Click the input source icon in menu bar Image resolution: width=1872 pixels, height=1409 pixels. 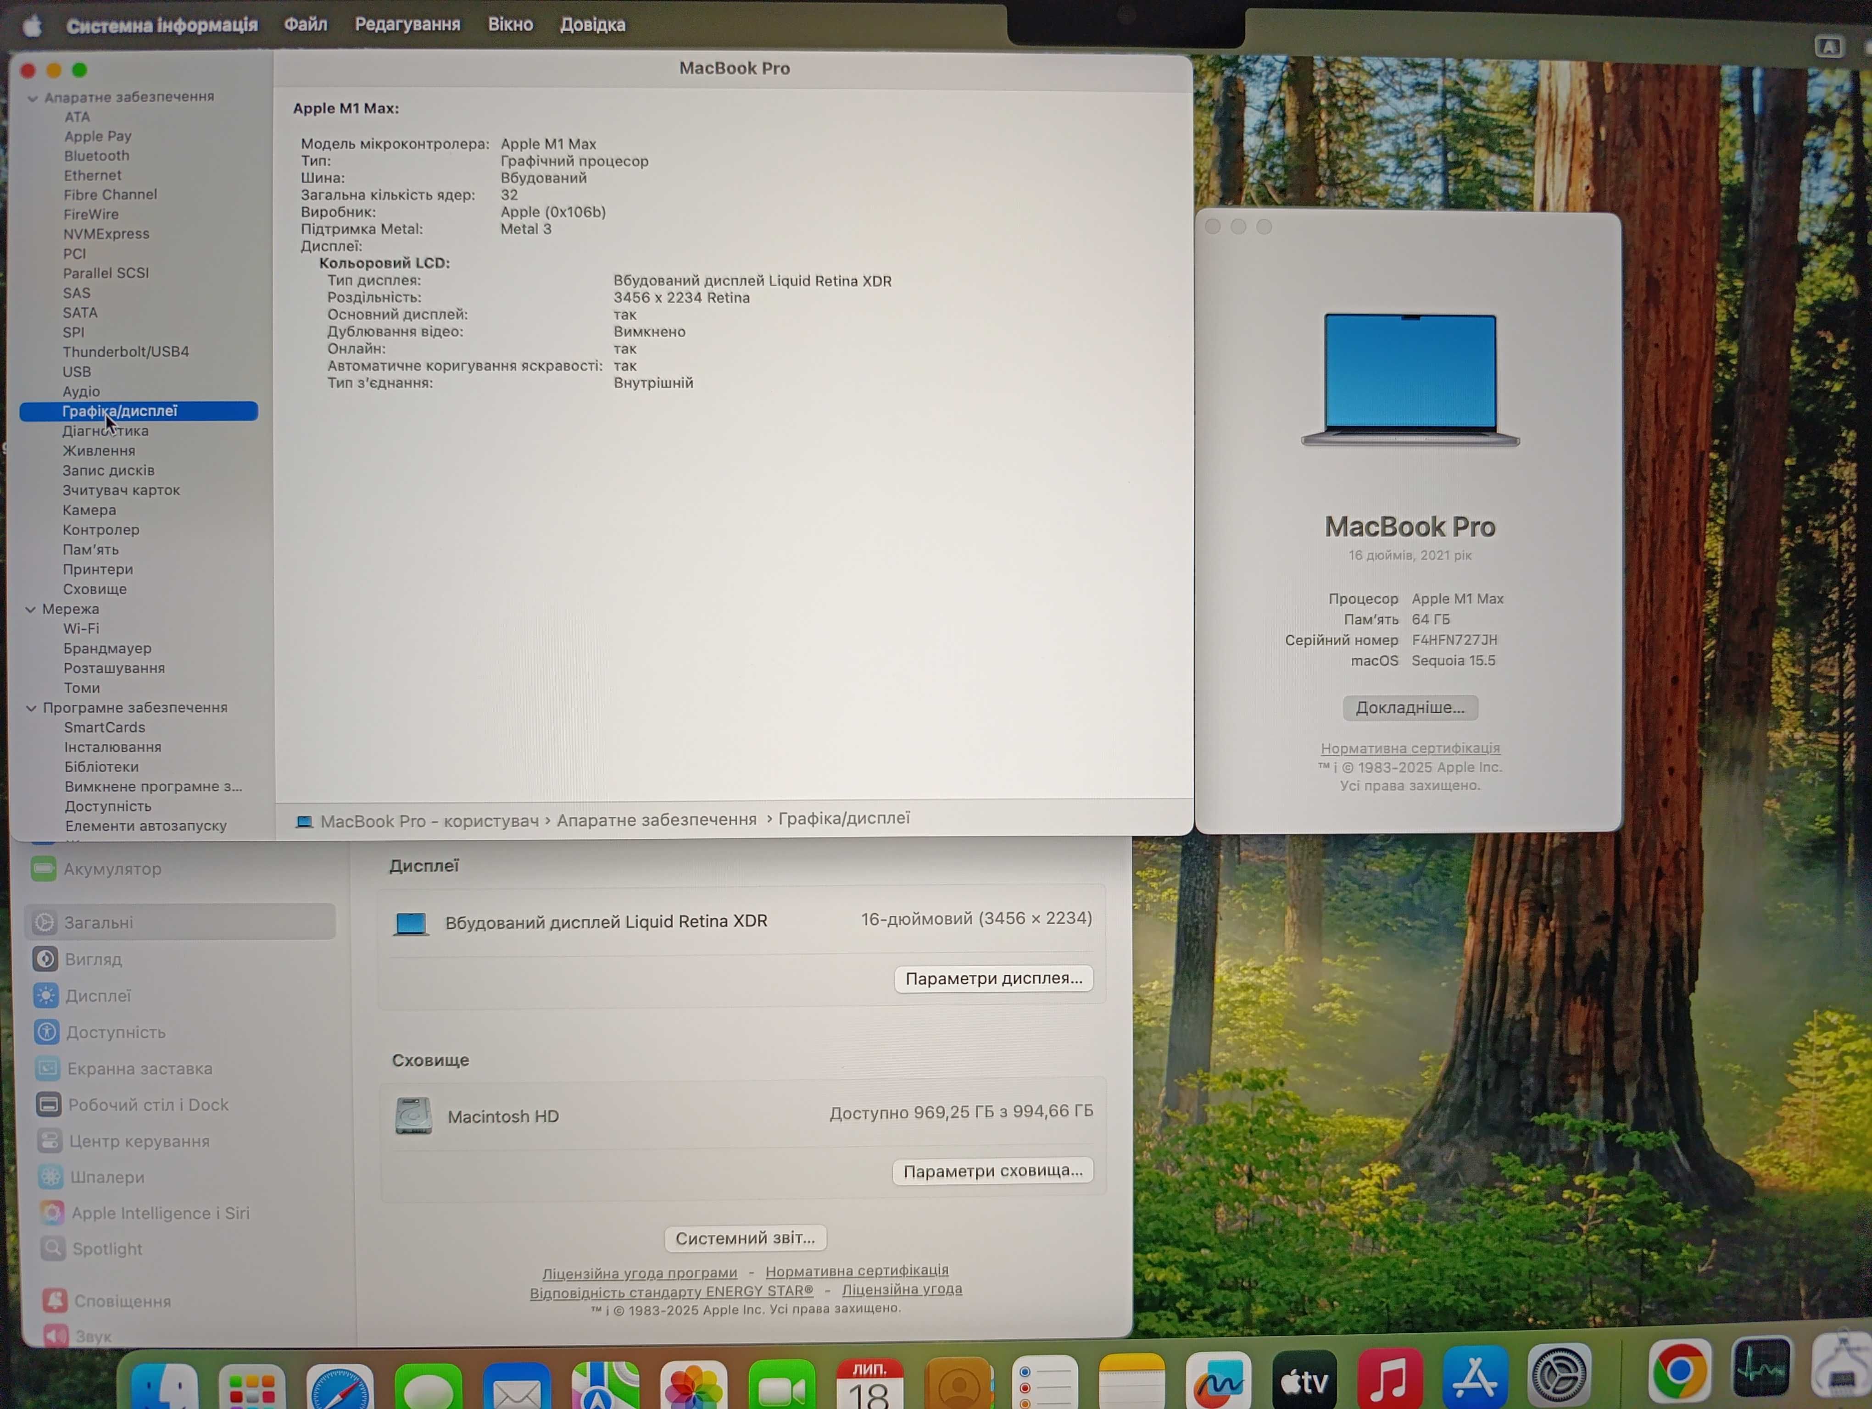(1828, 46)
